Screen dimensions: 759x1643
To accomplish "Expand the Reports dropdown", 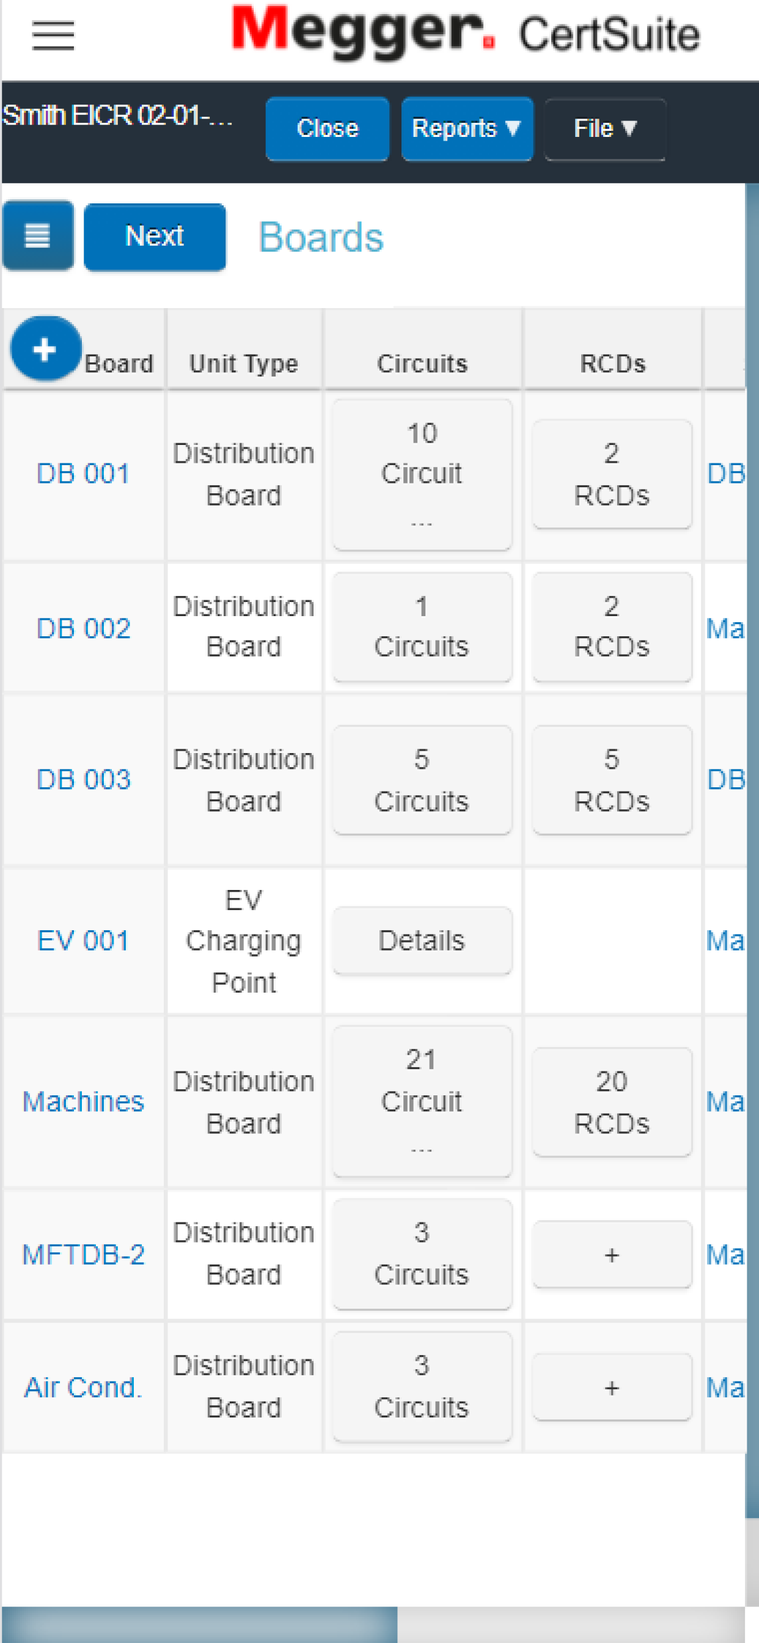I will pyautogui.click(x=467, y=129).
